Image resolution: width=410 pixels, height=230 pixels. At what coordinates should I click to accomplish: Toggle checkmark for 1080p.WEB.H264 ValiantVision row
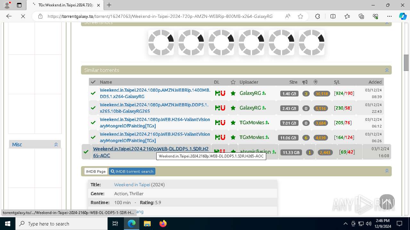point(93,123)
